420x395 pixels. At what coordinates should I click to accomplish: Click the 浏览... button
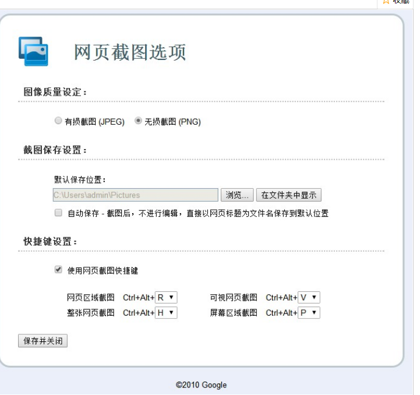(x=237, y=195)
